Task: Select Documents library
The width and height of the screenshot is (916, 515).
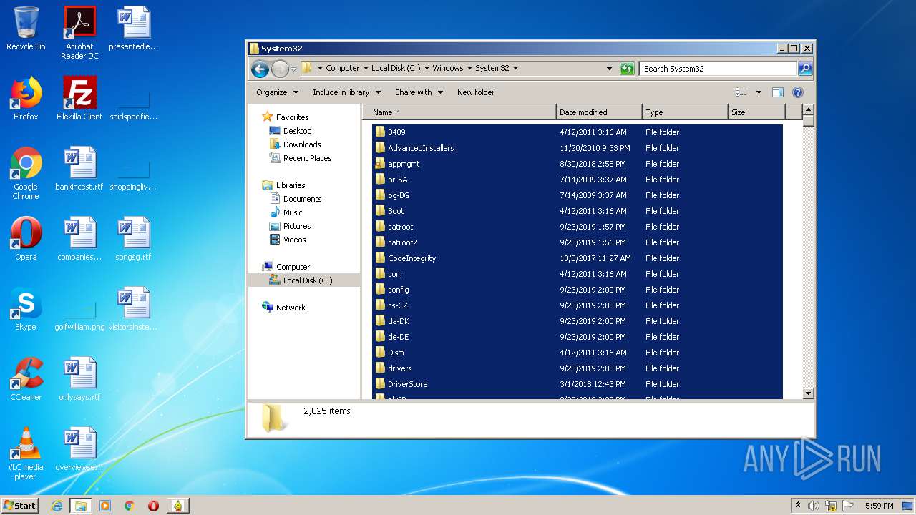Action: coord(302,199)
